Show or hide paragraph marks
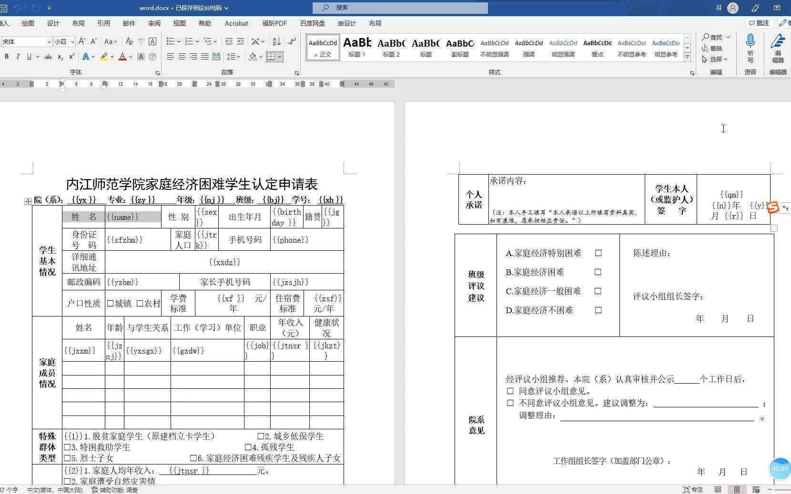The height and width of the screenshot is (494, 791). [292, 41]
